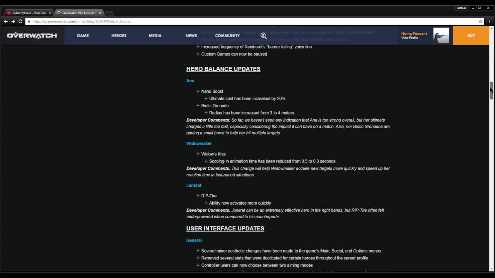Close the Subscriptions - YouTube tab

point(50,13)
